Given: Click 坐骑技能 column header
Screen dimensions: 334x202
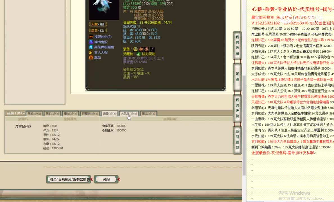Looking at the screenshot, I should point(170,119).
